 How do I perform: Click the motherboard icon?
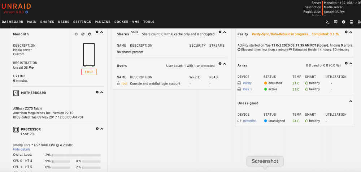pos(16,93)
